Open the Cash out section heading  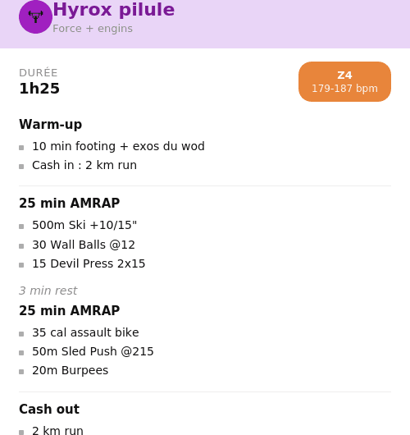pos(49,409)
